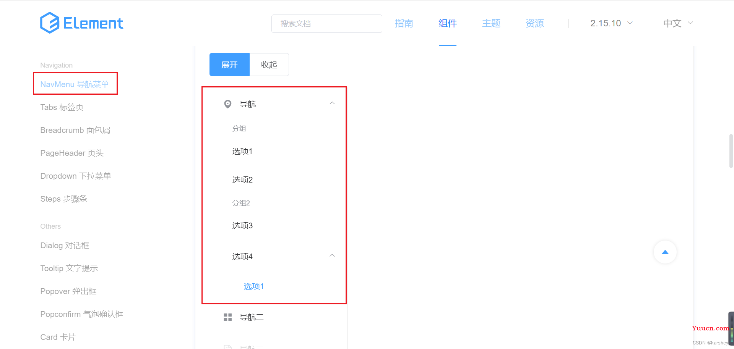Open Dropdown 下拉菜单 in sidebar
Viewport: 734px width, 349px height.
[x=76, y=176]
